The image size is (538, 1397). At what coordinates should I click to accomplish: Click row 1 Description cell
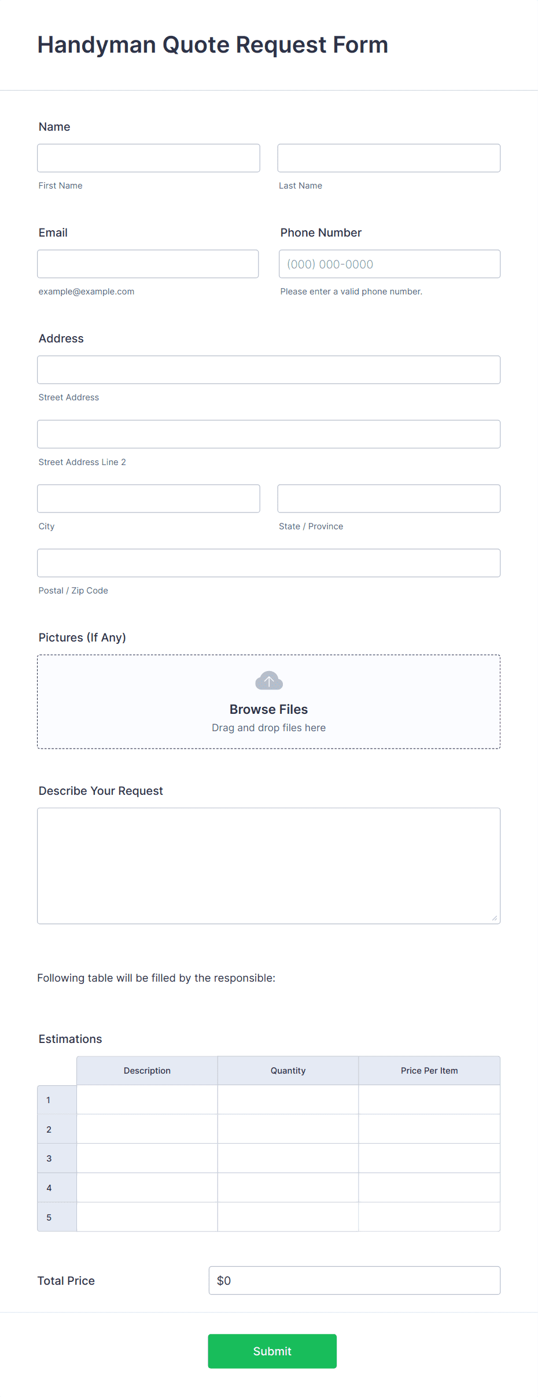coord(147,1100)
